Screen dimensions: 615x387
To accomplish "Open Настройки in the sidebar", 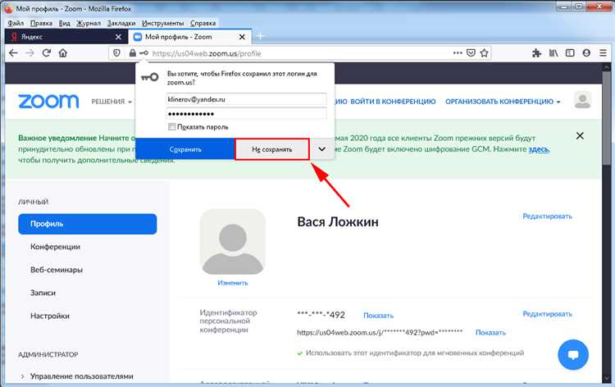I will [x=50, y=316].
